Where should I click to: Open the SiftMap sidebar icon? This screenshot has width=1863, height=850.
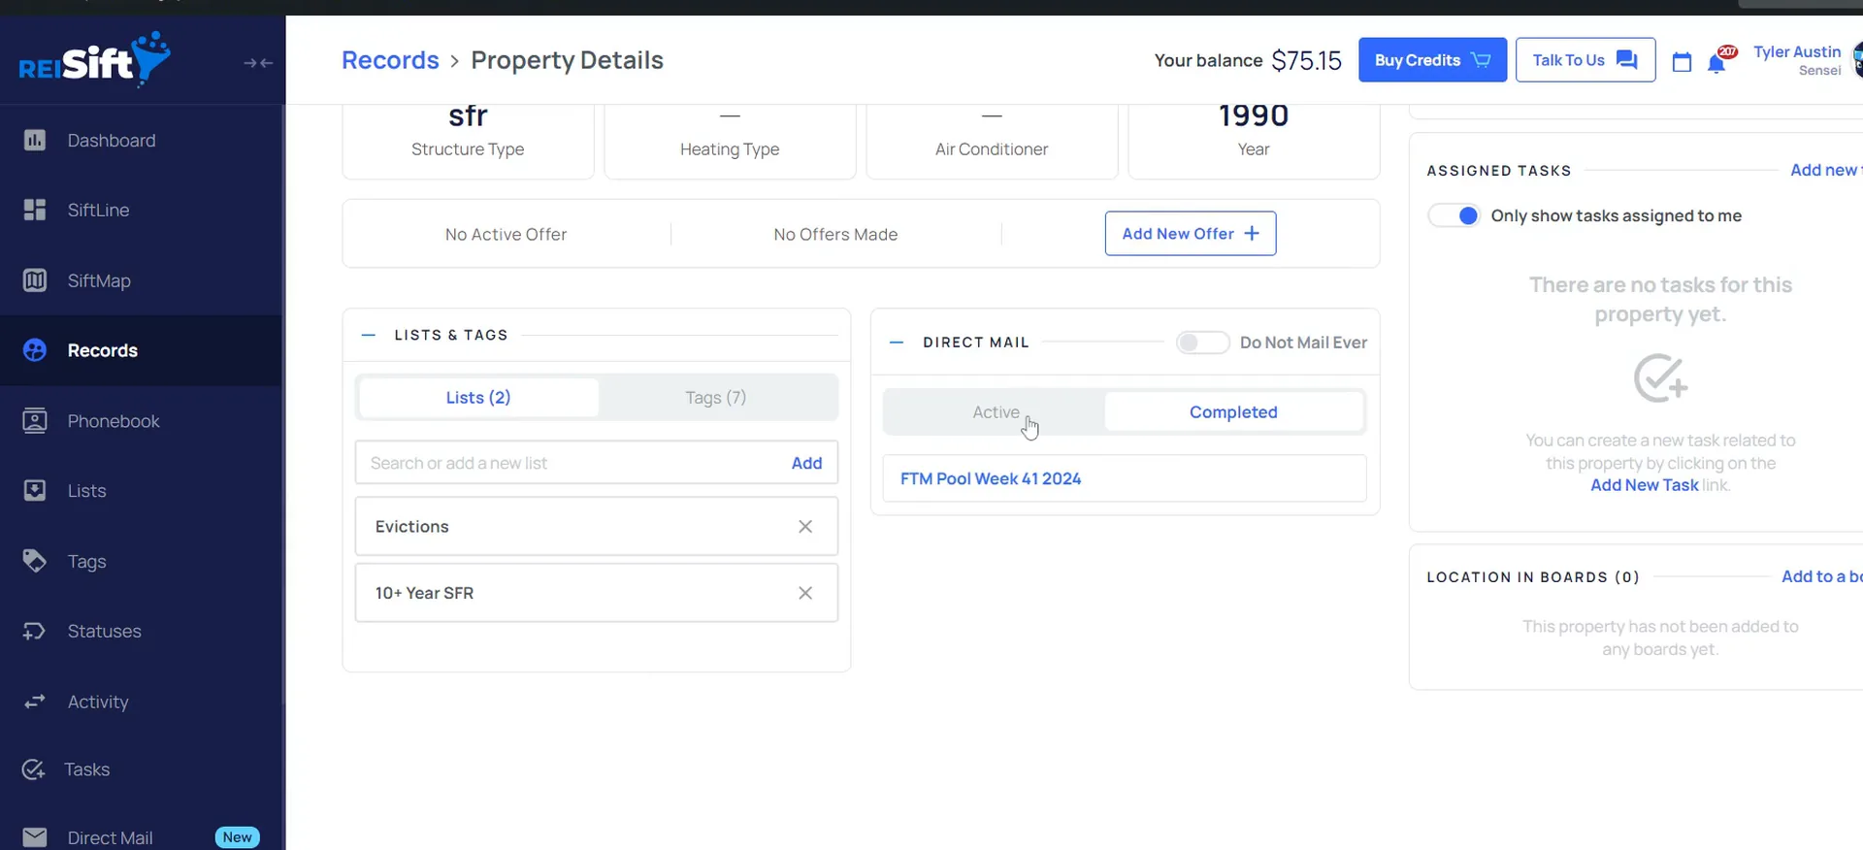(x=35, y=280)
